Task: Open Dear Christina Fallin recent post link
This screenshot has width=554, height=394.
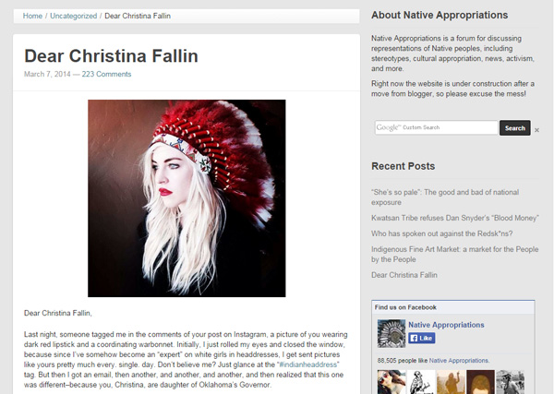Action: pyautogui.click(x=404, y=275)
